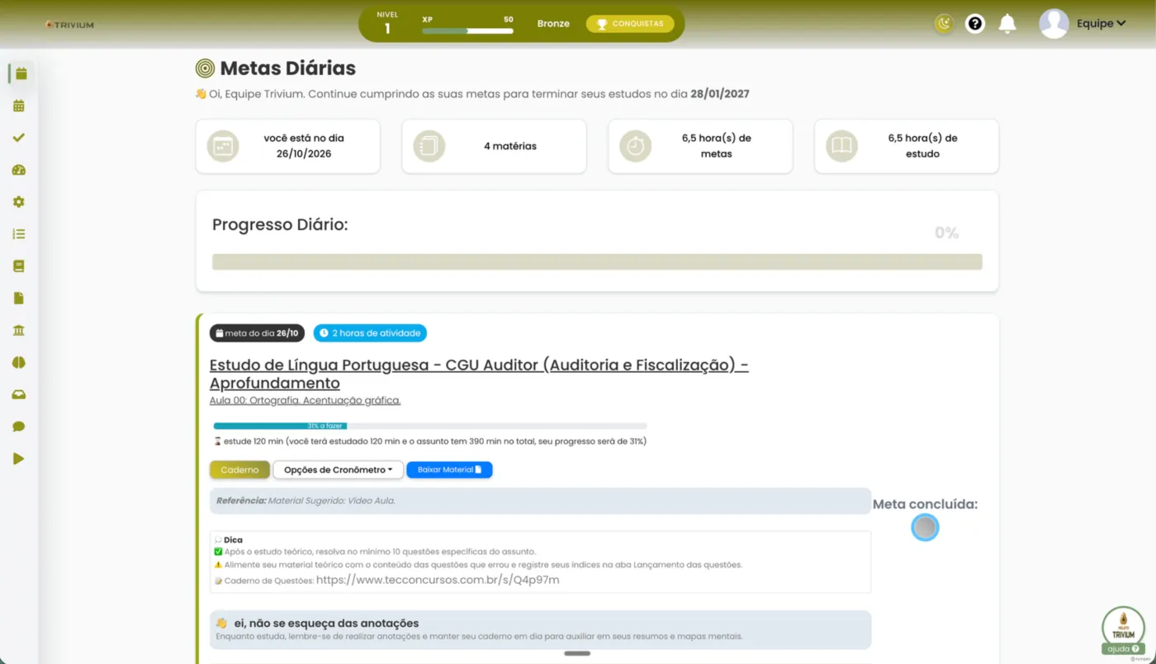Open the daily goals calendar-day sidebar icon
The width and height of the screenshot is (1156, 664).
(21, 73)
